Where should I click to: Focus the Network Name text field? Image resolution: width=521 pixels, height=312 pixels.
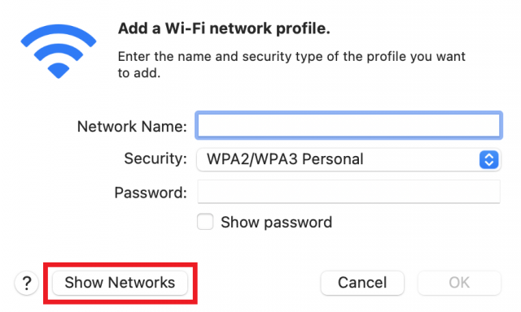pos(348,125)
